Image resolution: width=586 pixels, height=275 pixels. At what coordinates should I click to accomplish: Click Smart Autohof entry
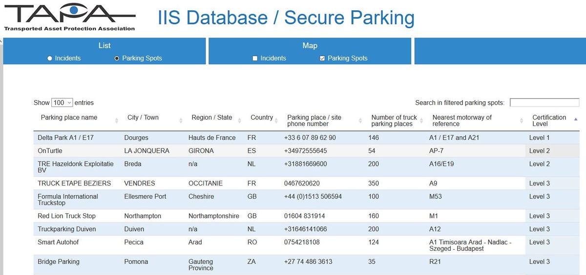pyautogui.click(x=58, y=242)
